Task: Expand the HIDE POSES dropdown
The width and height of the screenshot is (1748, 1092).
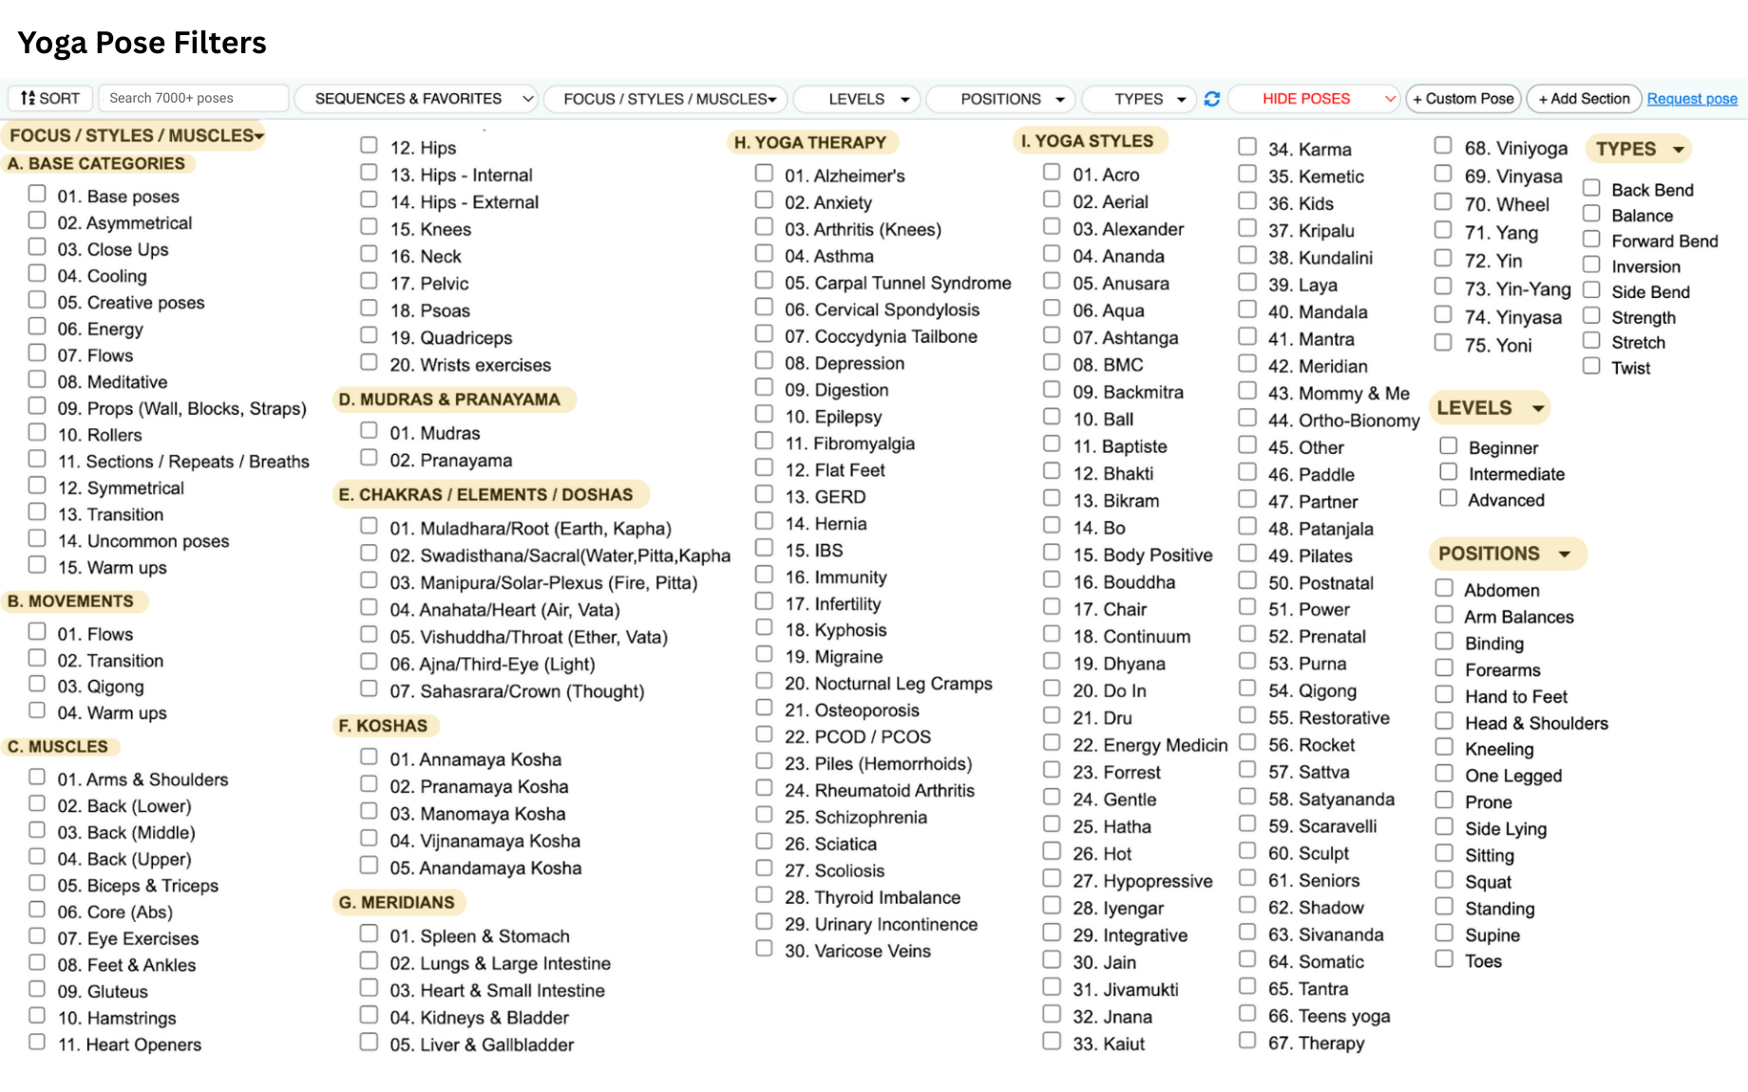Action: pyautogui.click(x=1314, y=98)
